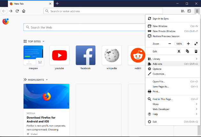The height and width of the screenshot is (137, 201).
Task: Copy using the Edit row icon
Action: (187, 51)
